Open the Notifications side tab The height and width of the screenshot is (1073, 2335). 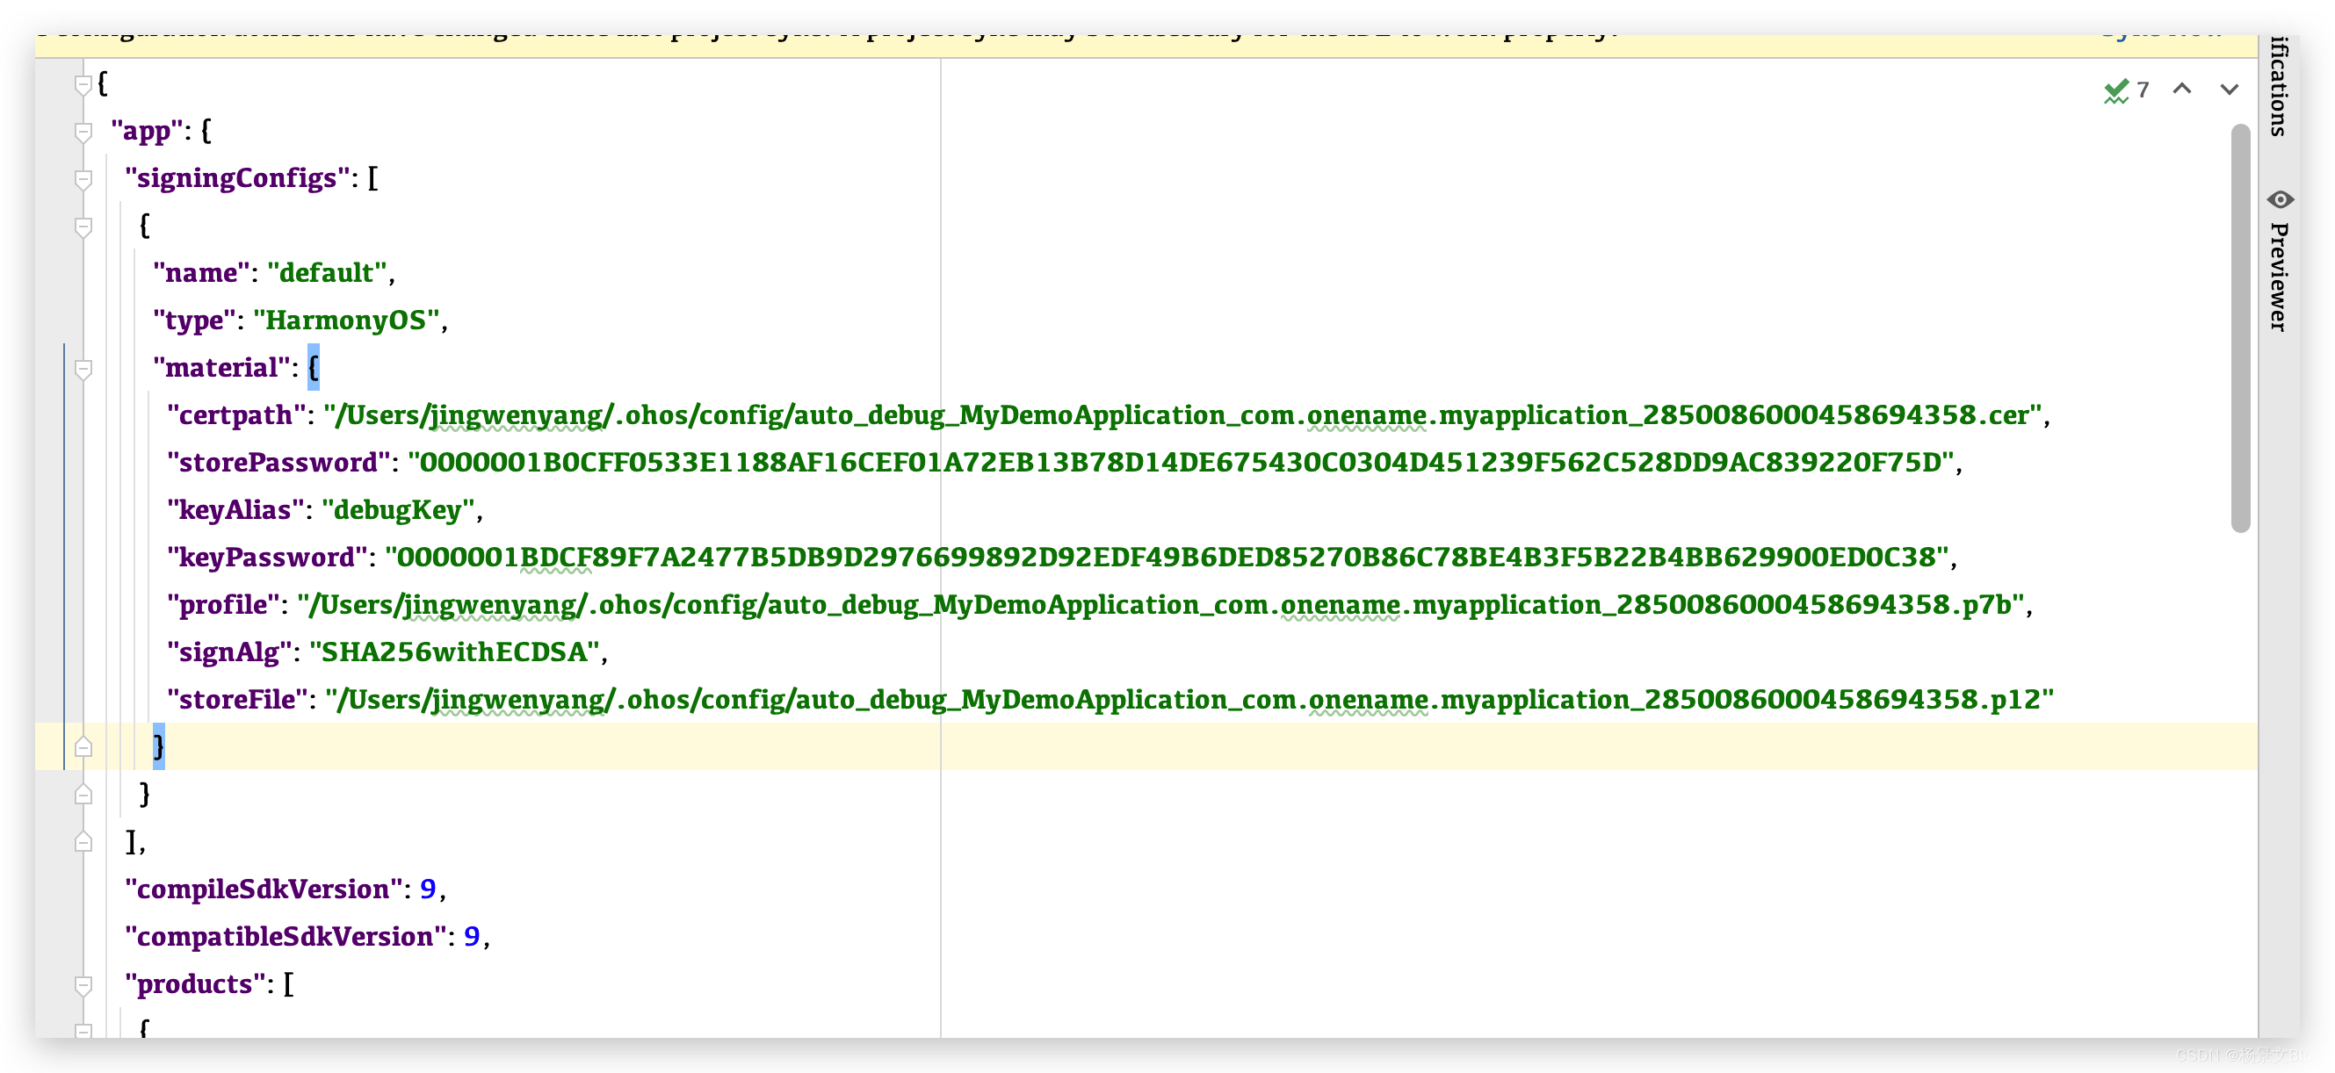pos(2279,86)
